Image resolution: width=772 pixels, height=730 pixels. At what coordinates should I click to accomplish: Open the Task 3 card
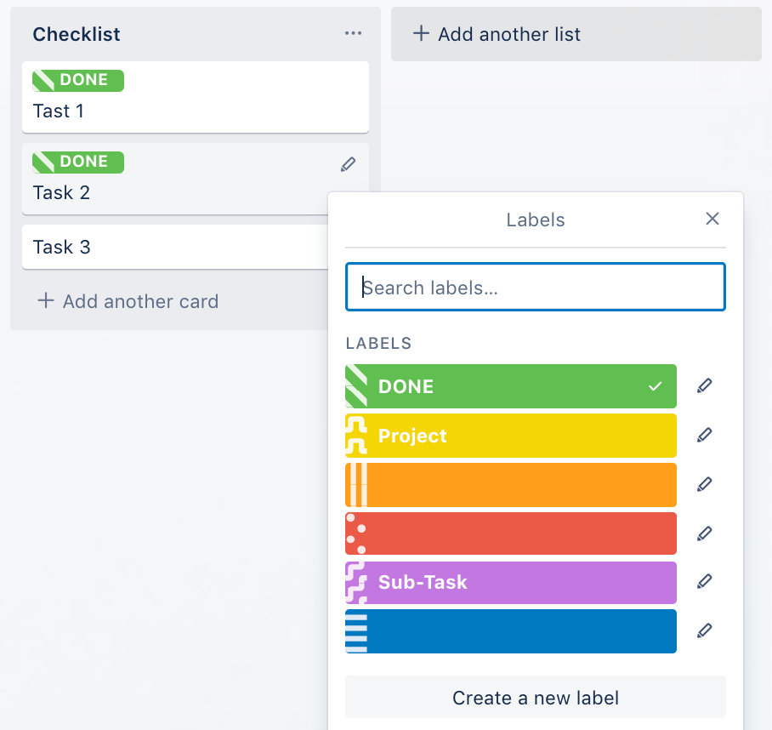pos(170,248)
